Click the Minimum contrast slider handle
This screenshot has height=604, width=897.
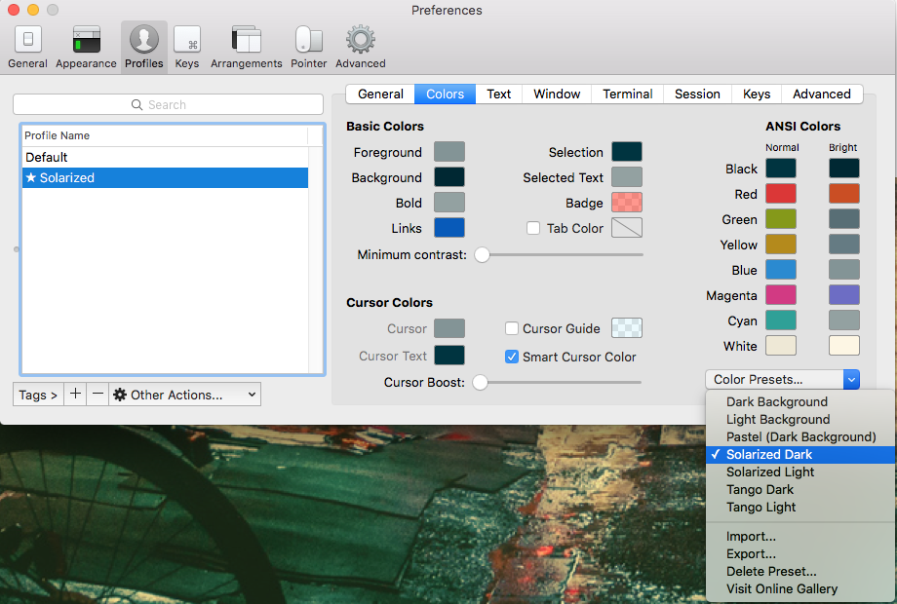(483, 255)
